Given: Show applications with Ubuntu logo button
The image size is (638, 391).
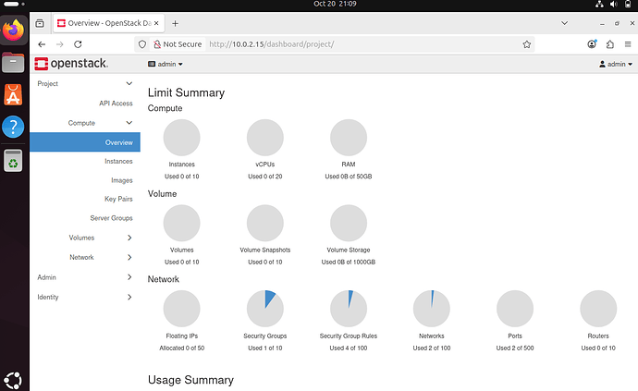Looking at the screenshot, I should (x=13, y=381).
